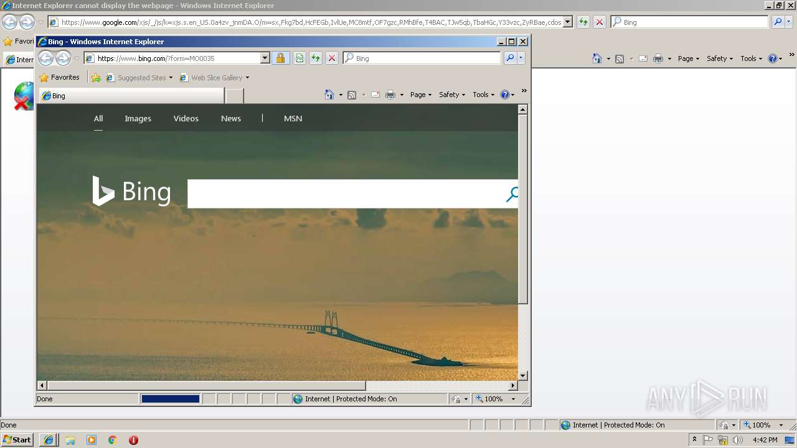Open the Page menu in Bing window
This screenshot has height=448, width=797.
click(x=421, y=95)
